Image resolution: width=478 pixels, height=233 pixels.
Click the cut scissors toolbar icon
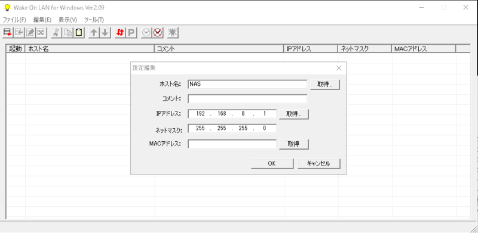[56, 33]
